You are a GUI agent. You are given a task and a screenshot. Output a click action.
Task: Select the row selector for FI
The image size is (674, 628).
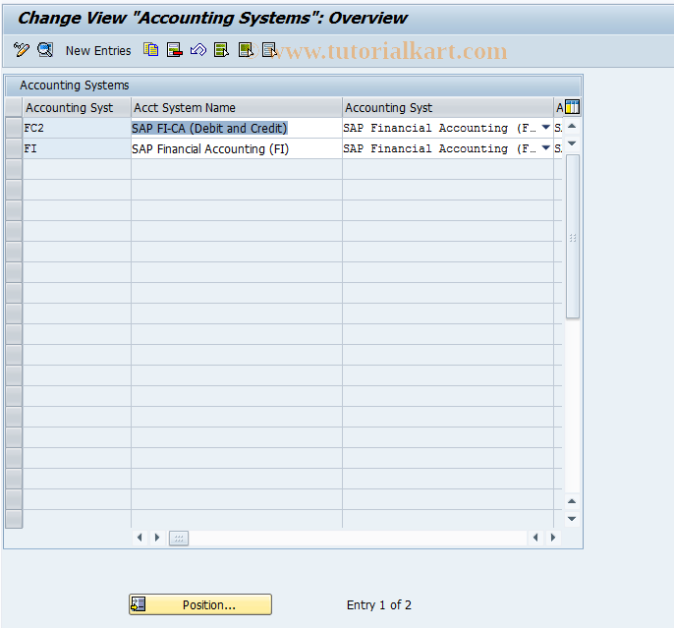click(x=14, y=148)
